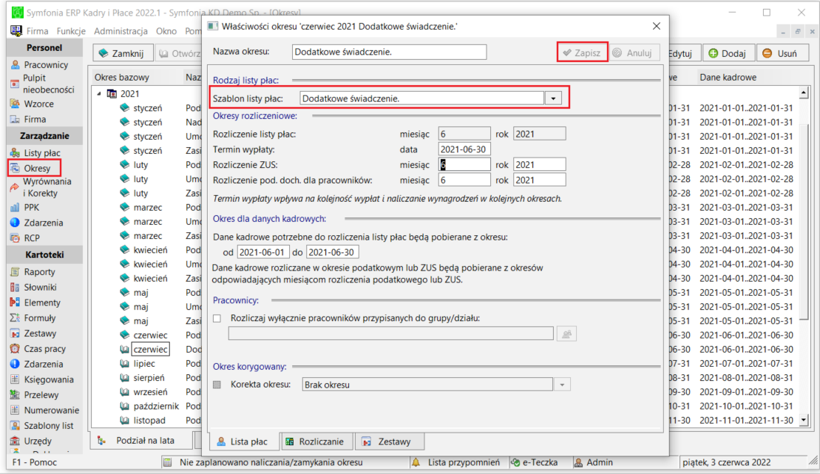Image resolution: width=820 pixels, height=474 pixels.
Task: Open e-Teczka from the status bar
Action: [x=534, y=462]
